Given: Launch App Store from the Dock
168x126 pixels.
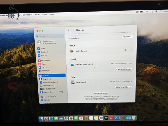Looking at the screenshot, I should pyautogui.click(x=116, y=118).
